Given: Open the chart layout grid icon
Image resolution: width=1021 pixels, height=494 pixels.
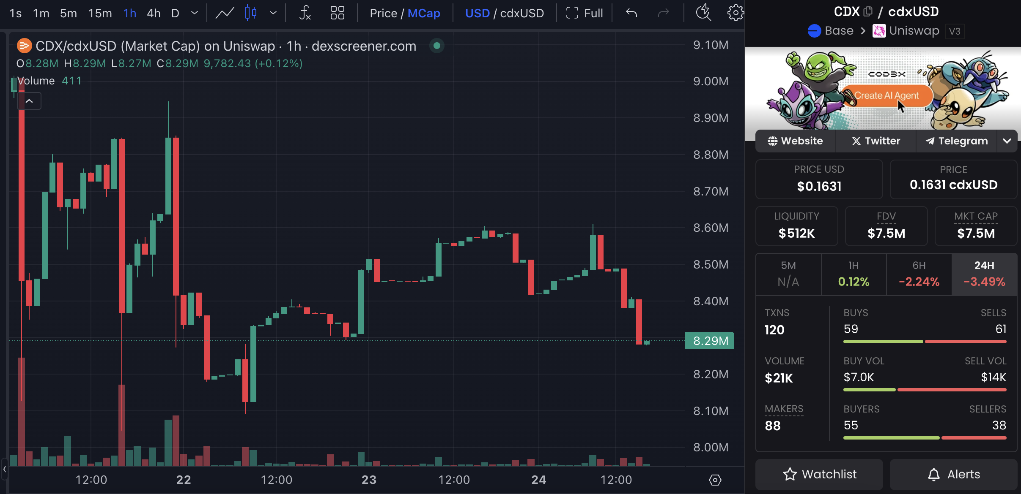Looking at the screenshot, I should 337,13.
